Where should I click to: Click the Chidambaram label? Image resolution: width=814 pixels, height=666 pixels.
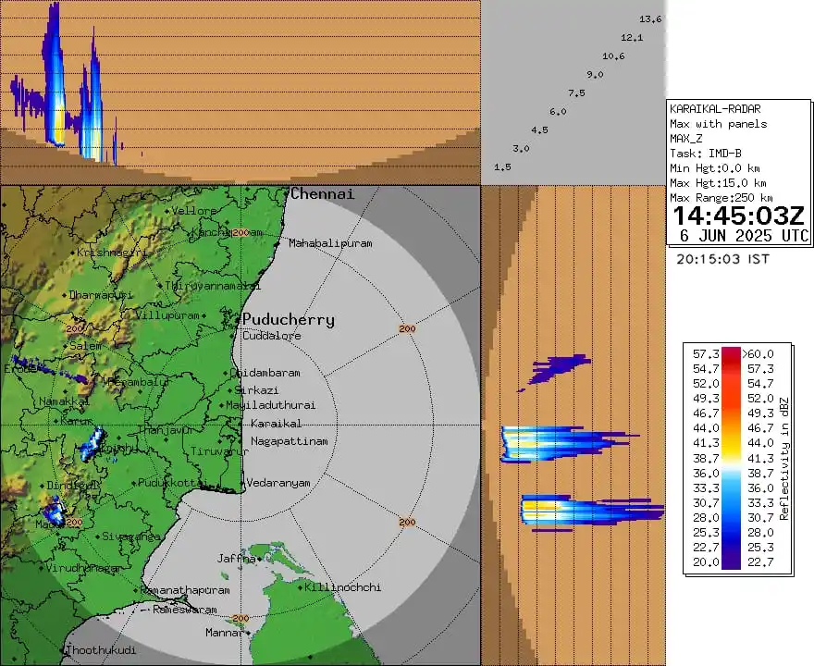coord(265,373)
